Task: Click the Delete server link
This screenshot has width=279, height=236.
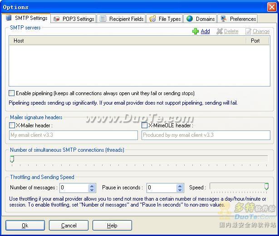Action: (x=231, y=31)
